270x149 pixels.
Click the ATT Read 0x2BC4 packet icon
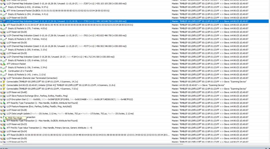[x=4, y=25]
